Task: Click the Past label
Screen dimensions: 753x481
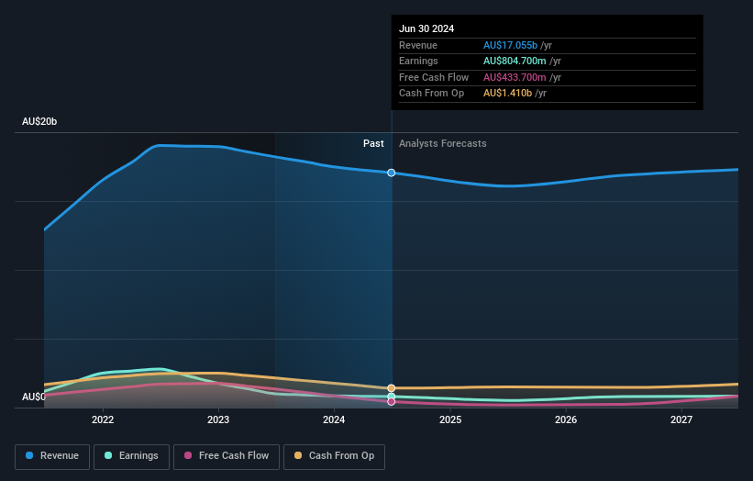Action: (x=373, y=143)
